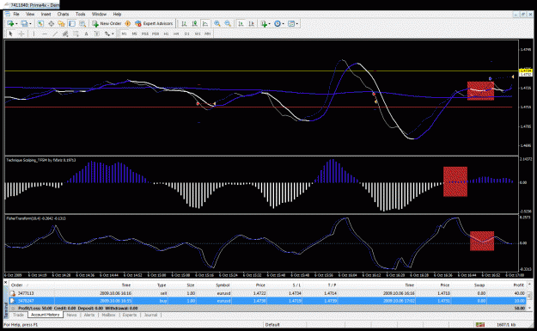Open the Charts menu
Image resolution: width=537 pixels, height=331 pixels.
point(63,14)
